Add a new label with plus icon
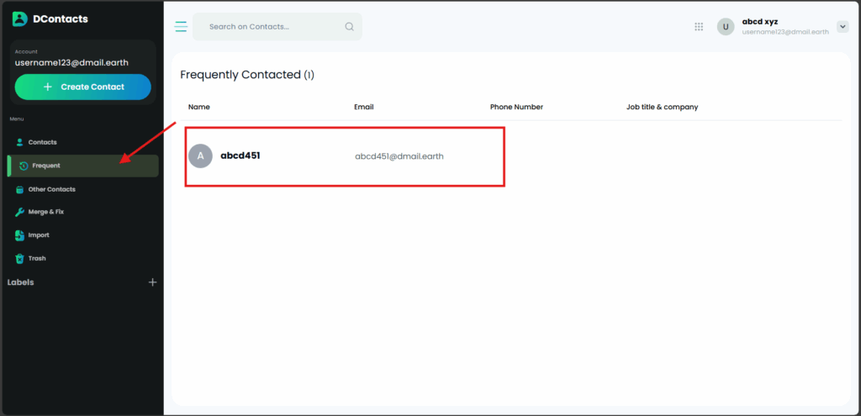 (x=152, y=282)
